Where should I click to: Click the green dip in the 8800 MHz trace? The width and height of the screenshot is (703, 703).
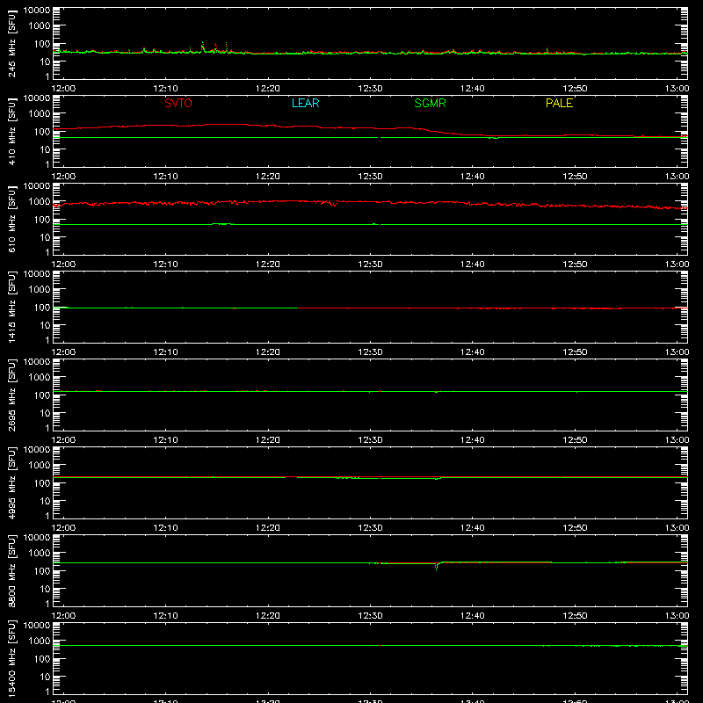click(437, 567)
